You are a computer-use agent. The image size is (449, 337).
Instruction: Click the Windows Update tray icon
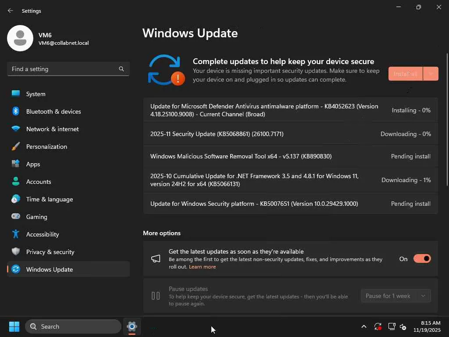click(x=378, y=326)
